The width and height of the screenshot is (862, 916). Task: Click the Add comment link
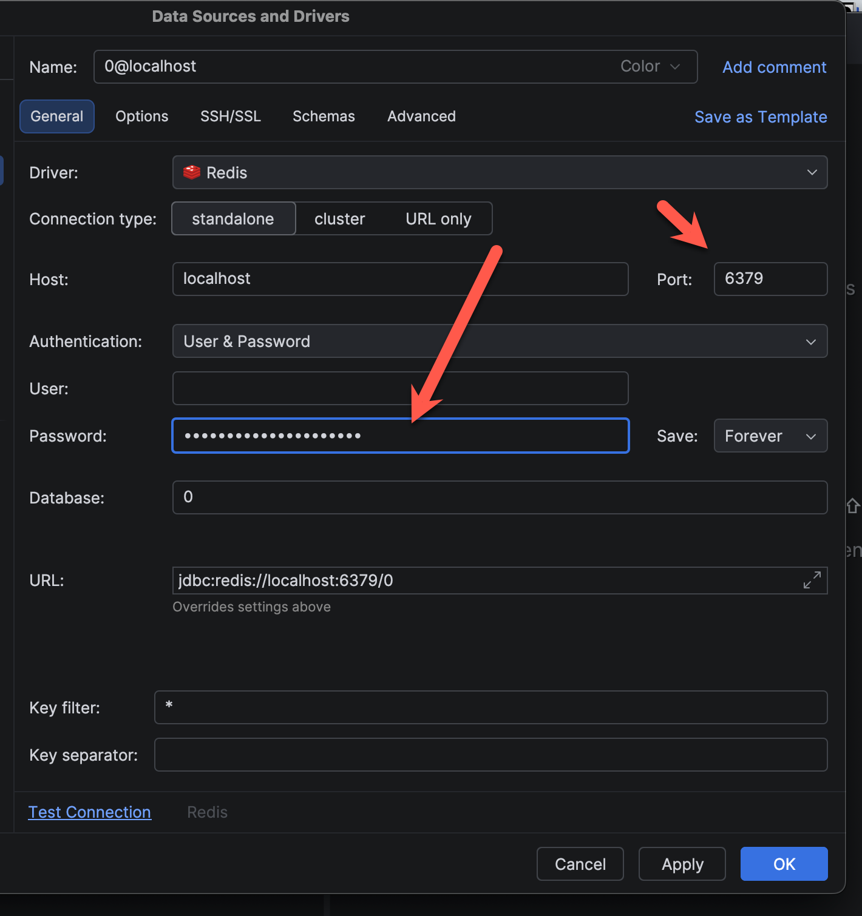click(774, 67)
